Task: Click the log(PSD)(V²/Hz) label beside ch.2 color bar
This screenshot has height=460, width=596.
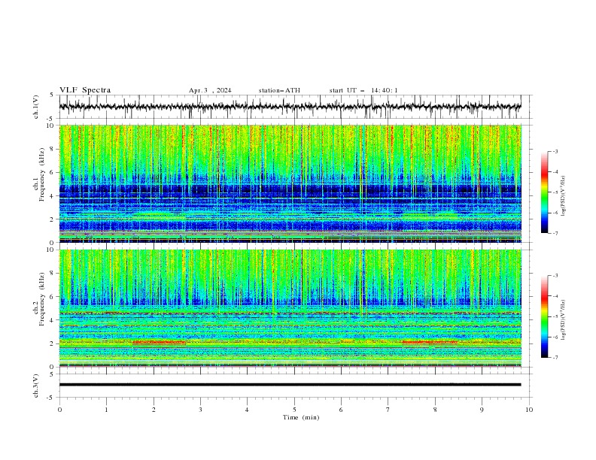Action: click(x=563, y=320)
